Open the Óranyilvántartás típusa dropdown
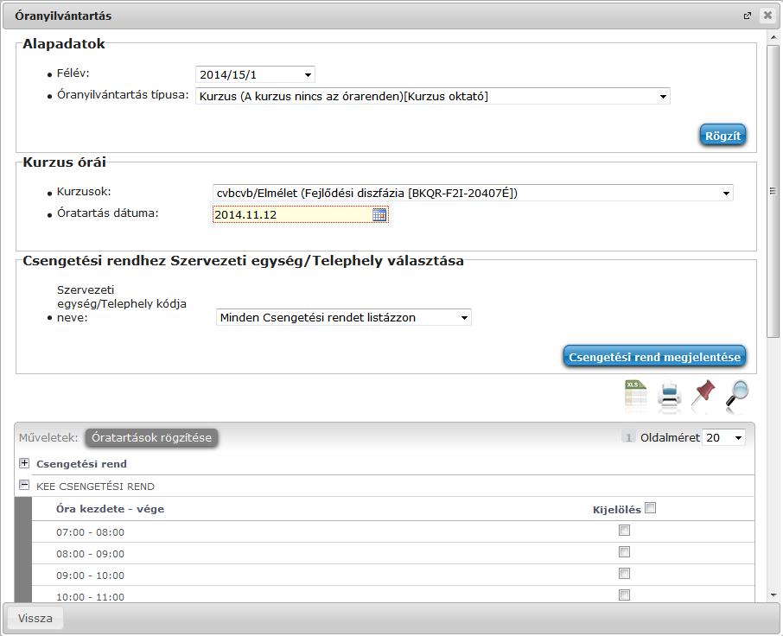Screen dimensions: 783x636 pos(433,96)
